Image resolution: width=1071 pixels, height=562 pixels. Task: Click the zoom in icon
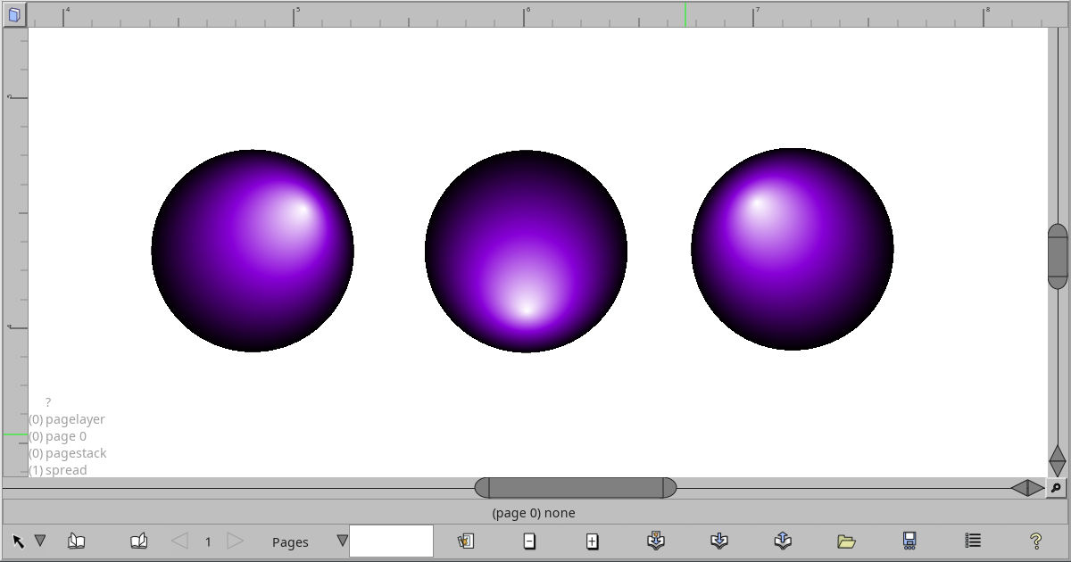pos(593,541)
